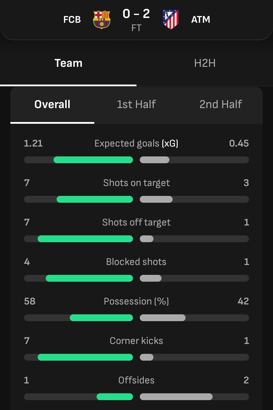This screenshot has width=273, height=410.
Task: Tap the FCB team name
Action: tap(72, 19)
